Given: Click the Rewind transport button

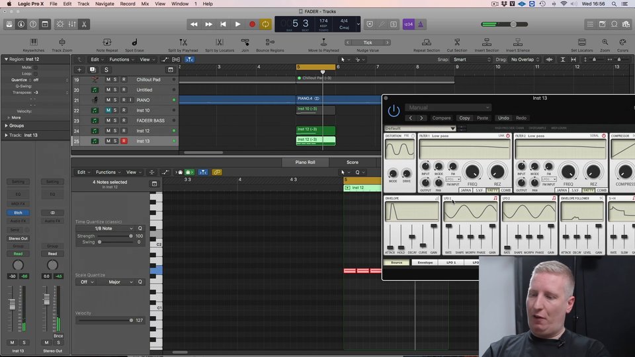Looking at the screenshot, I should pyautogui.click(x=194, y=24).
